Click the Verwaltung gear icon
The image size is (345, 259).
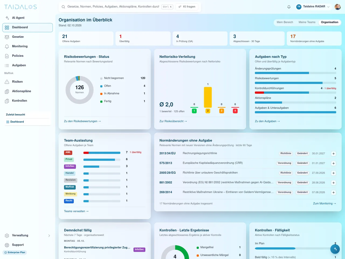pos(7,236)
